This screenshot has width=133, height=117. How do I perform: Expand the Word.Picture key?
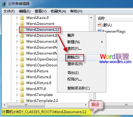[x=17, y=71]
